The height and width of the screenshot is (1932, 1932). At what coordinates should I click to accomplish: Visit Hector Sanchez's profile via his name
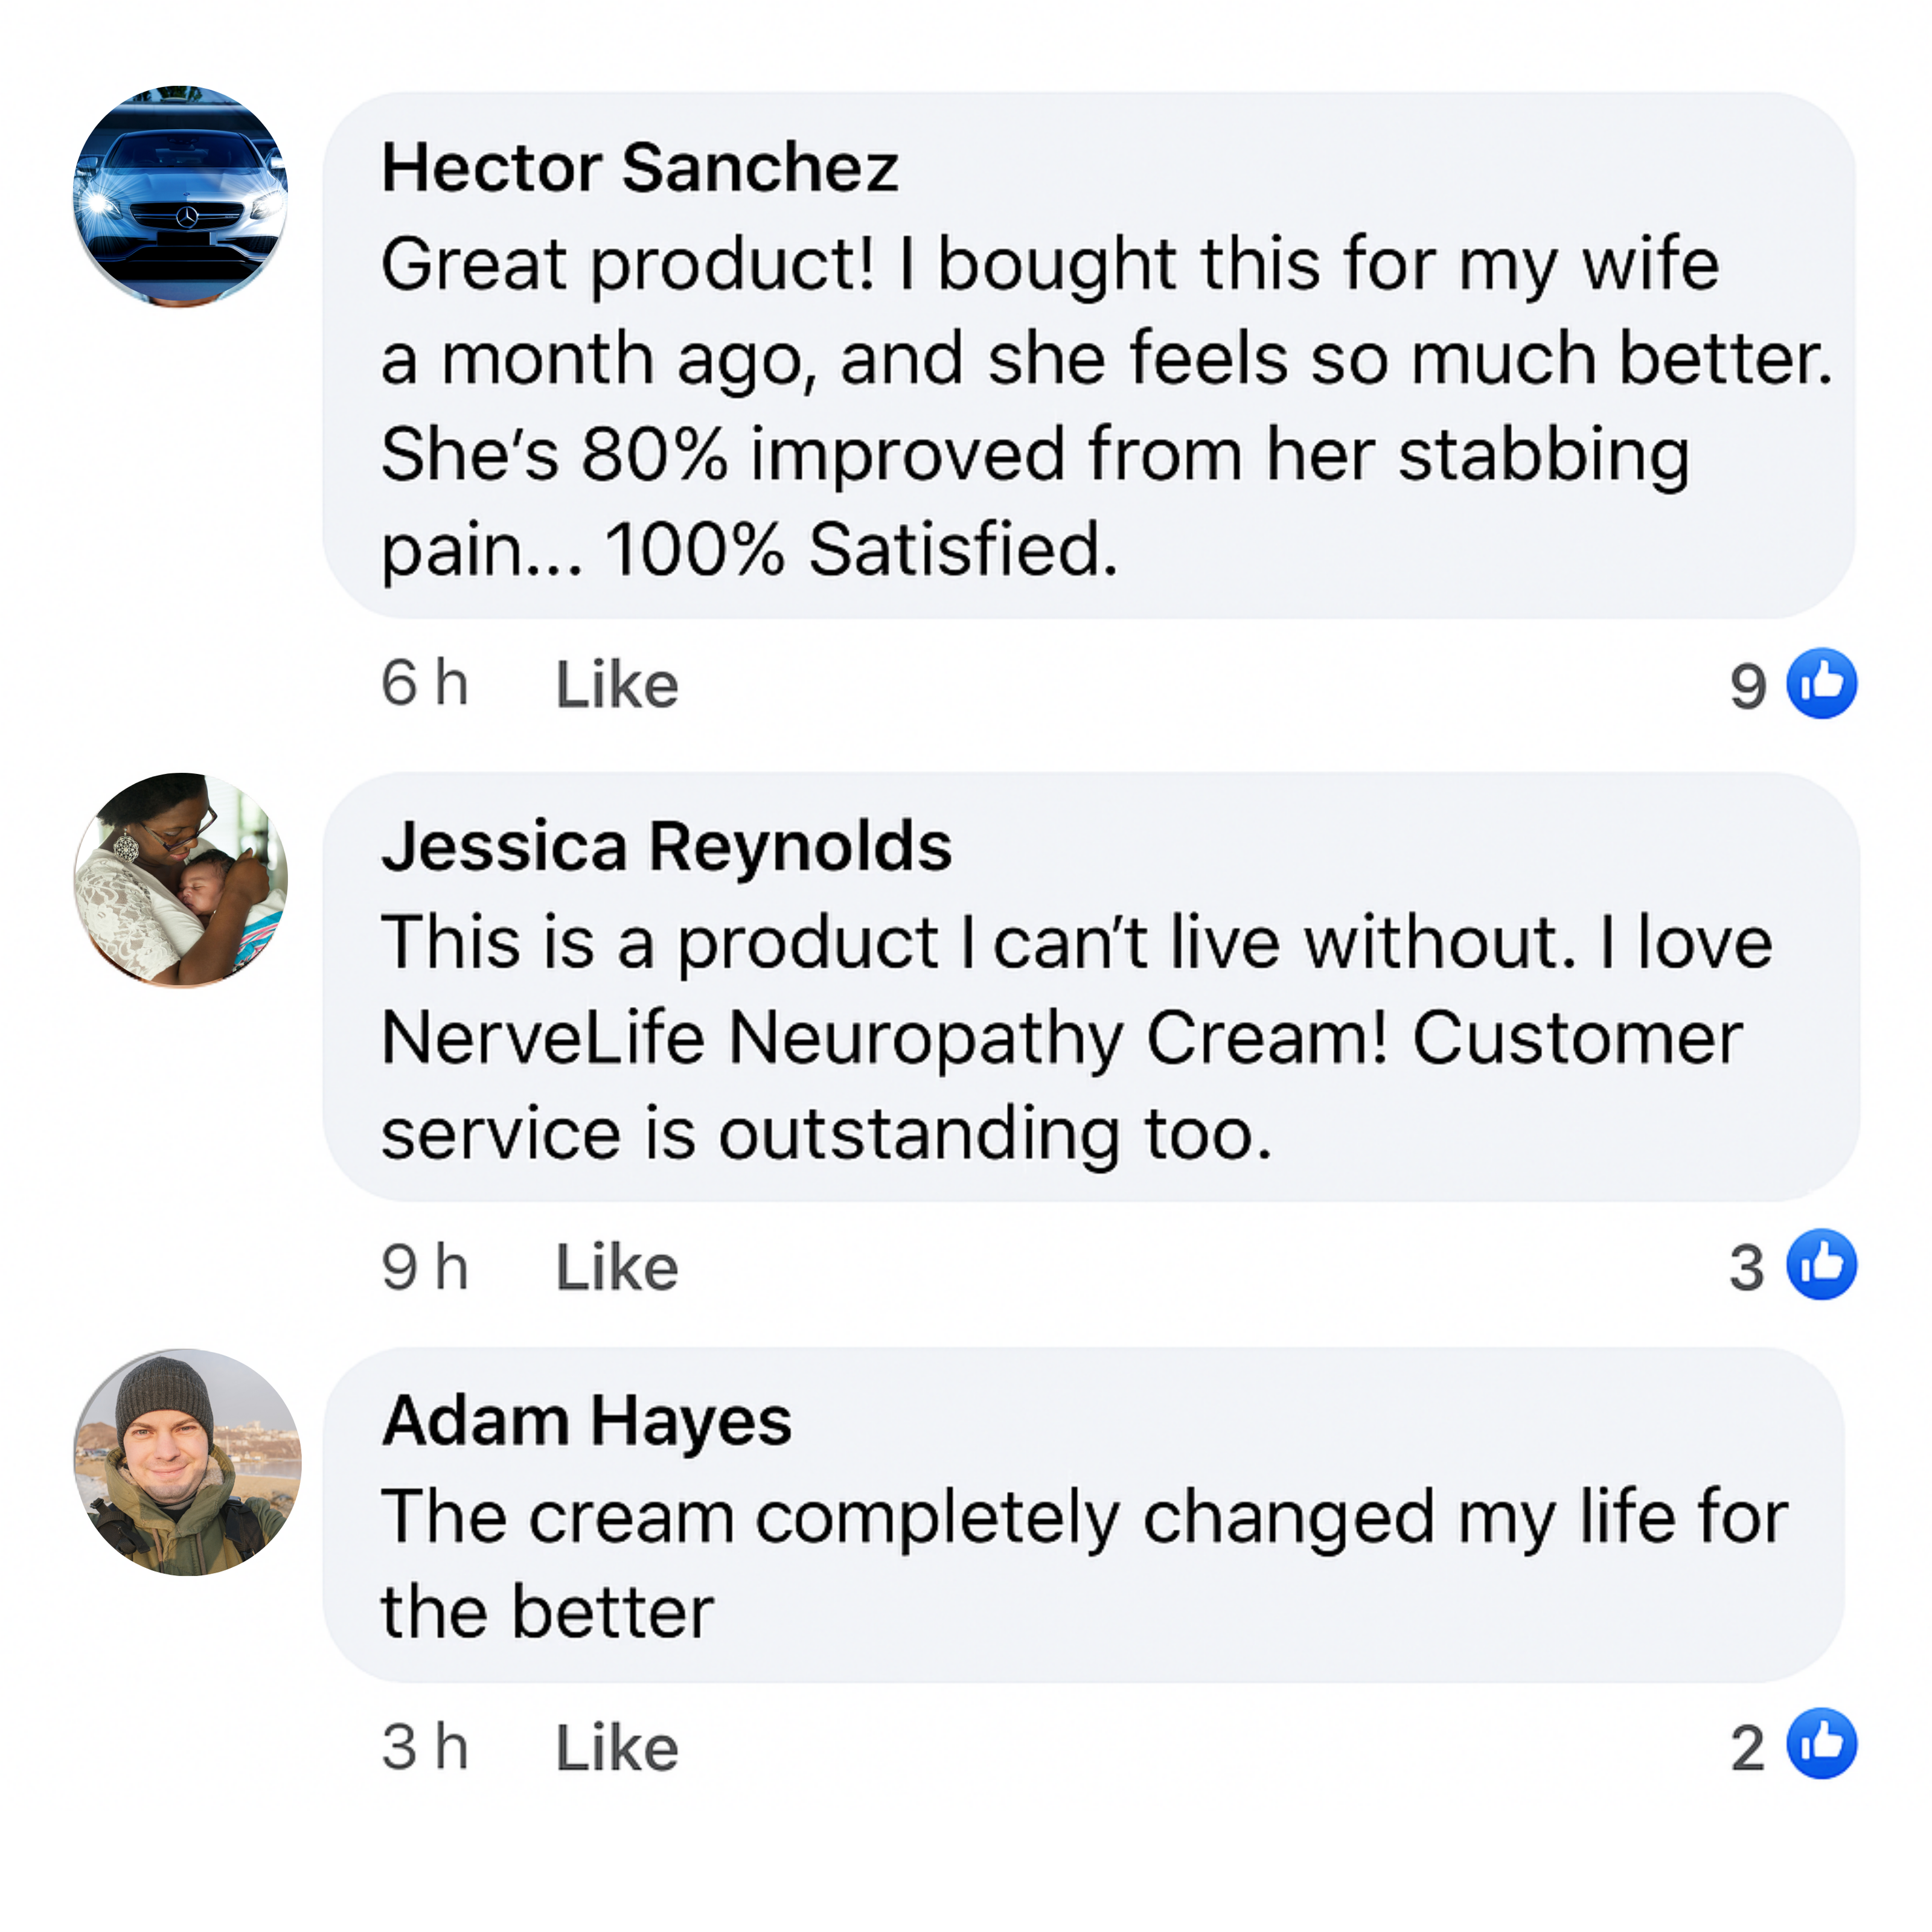[640, 167]
